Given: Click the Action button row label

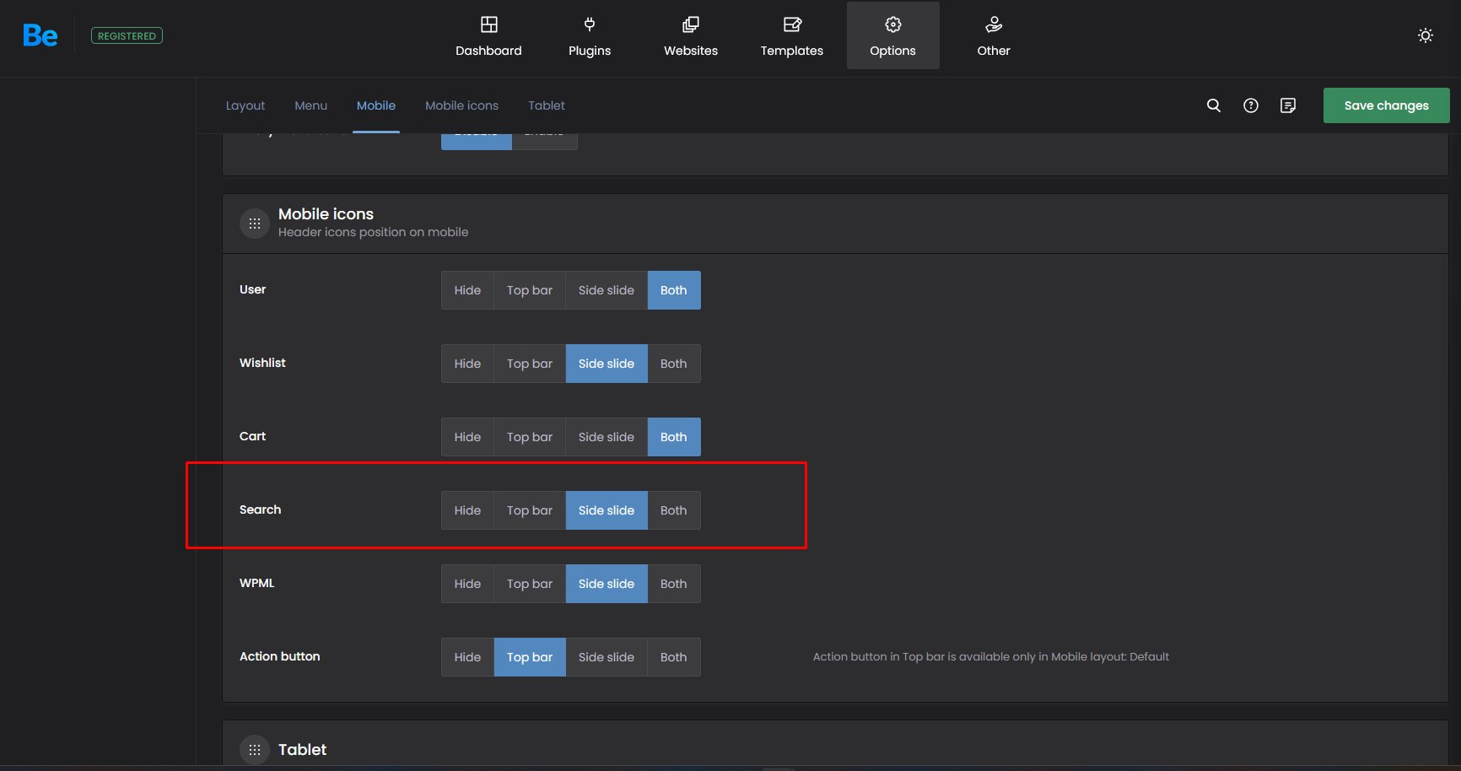Looking at the screenshot, I should (x=279, y=656).
